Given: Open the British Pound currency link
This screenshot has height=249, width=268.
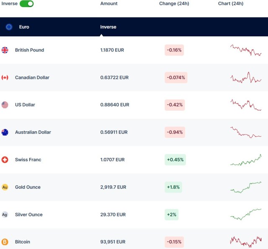Looking at the screenshot, I should [x=29, y=50].
